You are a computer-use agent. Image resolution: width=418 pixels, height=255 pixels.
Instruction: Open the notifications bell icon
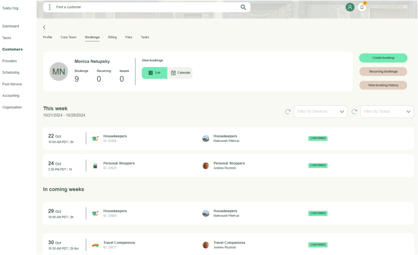(362, 7)
